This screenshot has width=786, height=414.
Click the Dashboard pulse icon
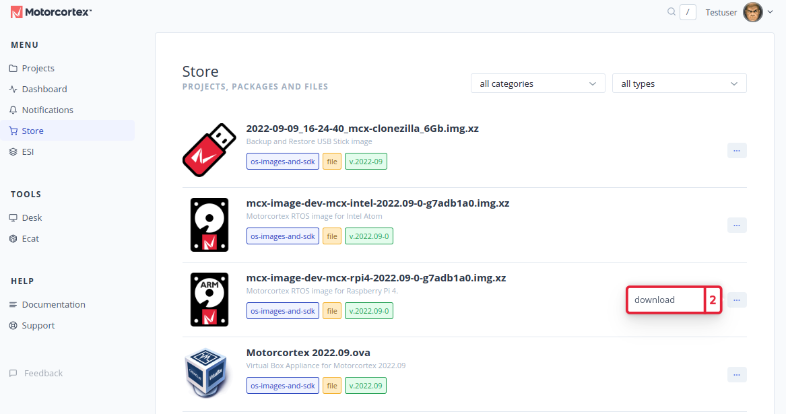point(13,90)
